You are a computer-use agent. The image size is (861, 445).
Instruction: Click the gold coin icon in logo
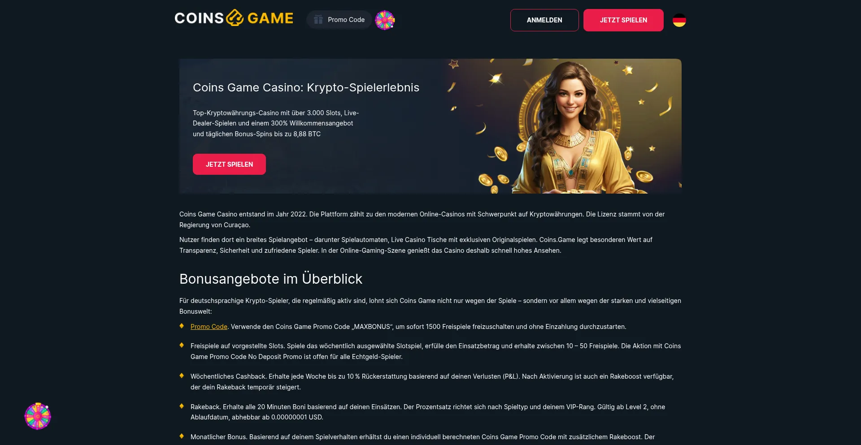pos(235,18)
